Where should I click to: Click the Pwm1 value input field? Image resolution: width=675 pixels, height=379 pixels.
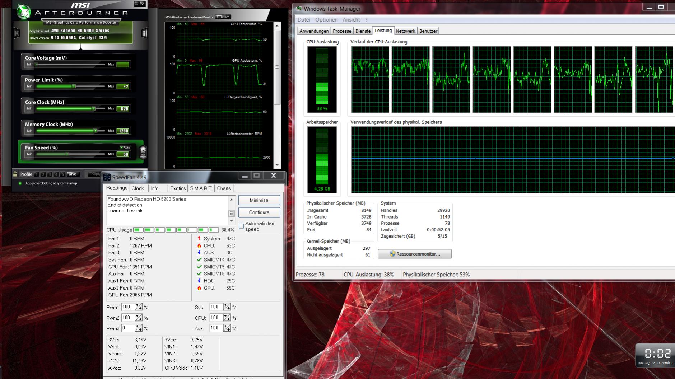pos(128,307)
